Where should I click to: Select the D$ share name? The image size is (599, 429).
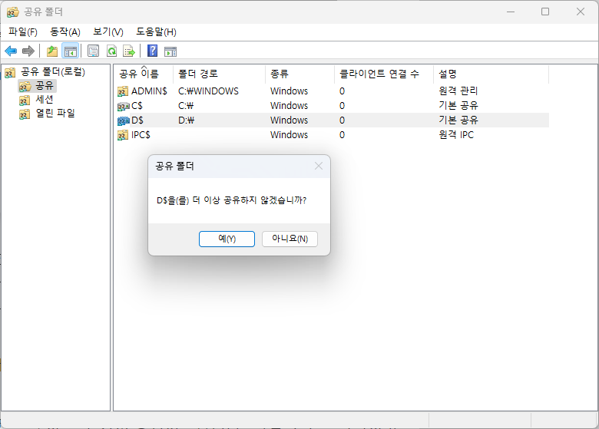pyautogui.click(x=137, y=120)
